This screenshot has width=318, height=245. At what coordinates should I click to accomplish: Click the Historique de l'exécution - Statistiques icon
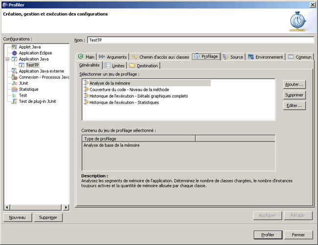pos(86,102)
